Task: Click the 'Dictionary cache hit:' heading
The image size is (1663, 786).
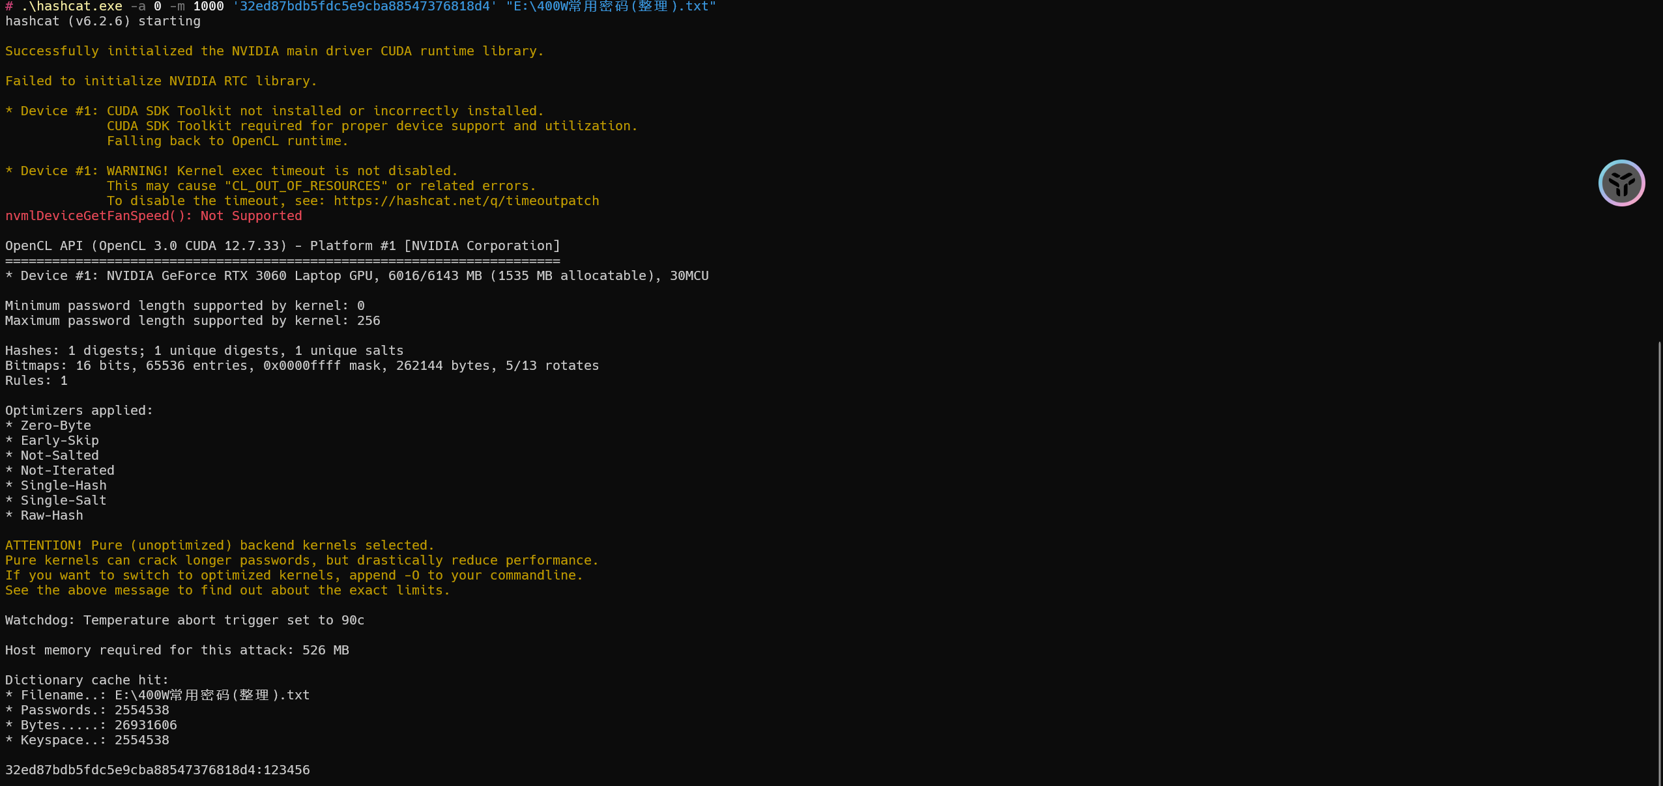Action: pyautogui.click(x=87, y=680)
